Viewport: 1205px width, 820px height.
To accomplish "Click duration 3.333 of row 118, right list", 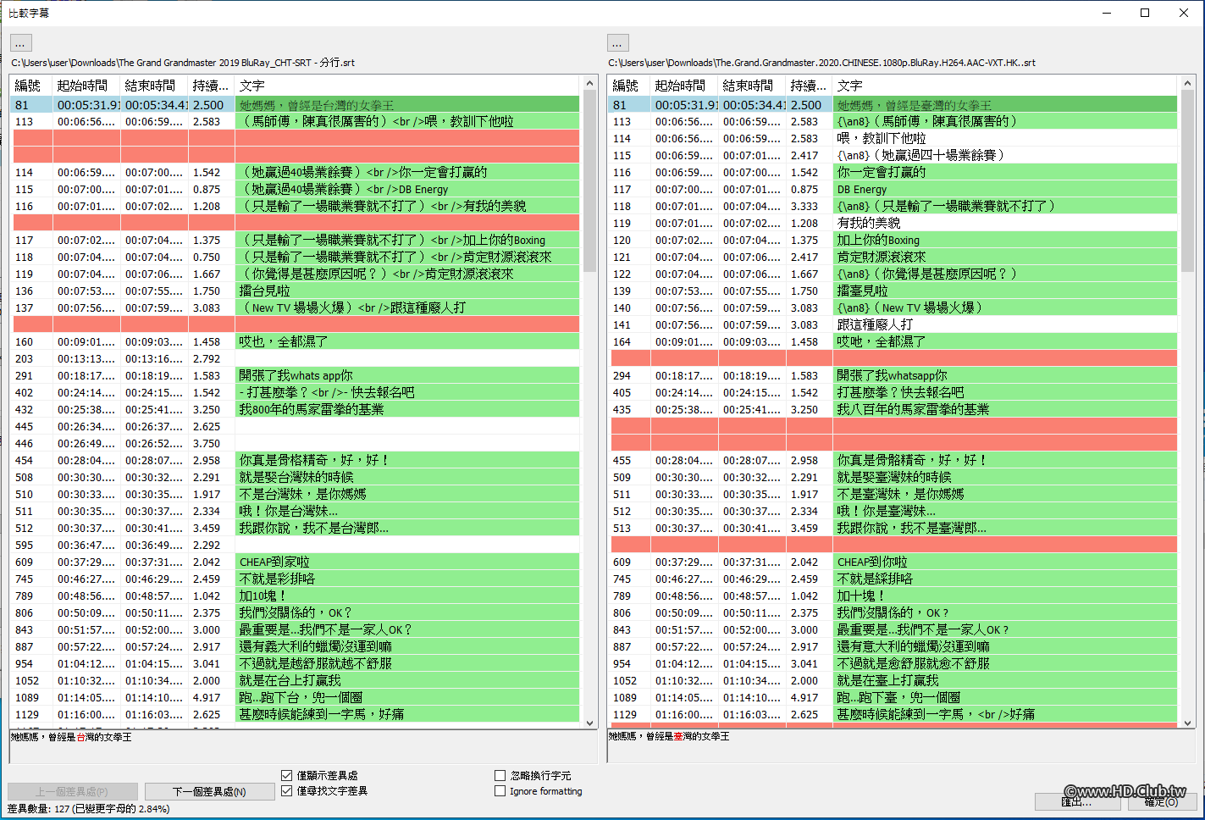I will [x=804, y=207].
